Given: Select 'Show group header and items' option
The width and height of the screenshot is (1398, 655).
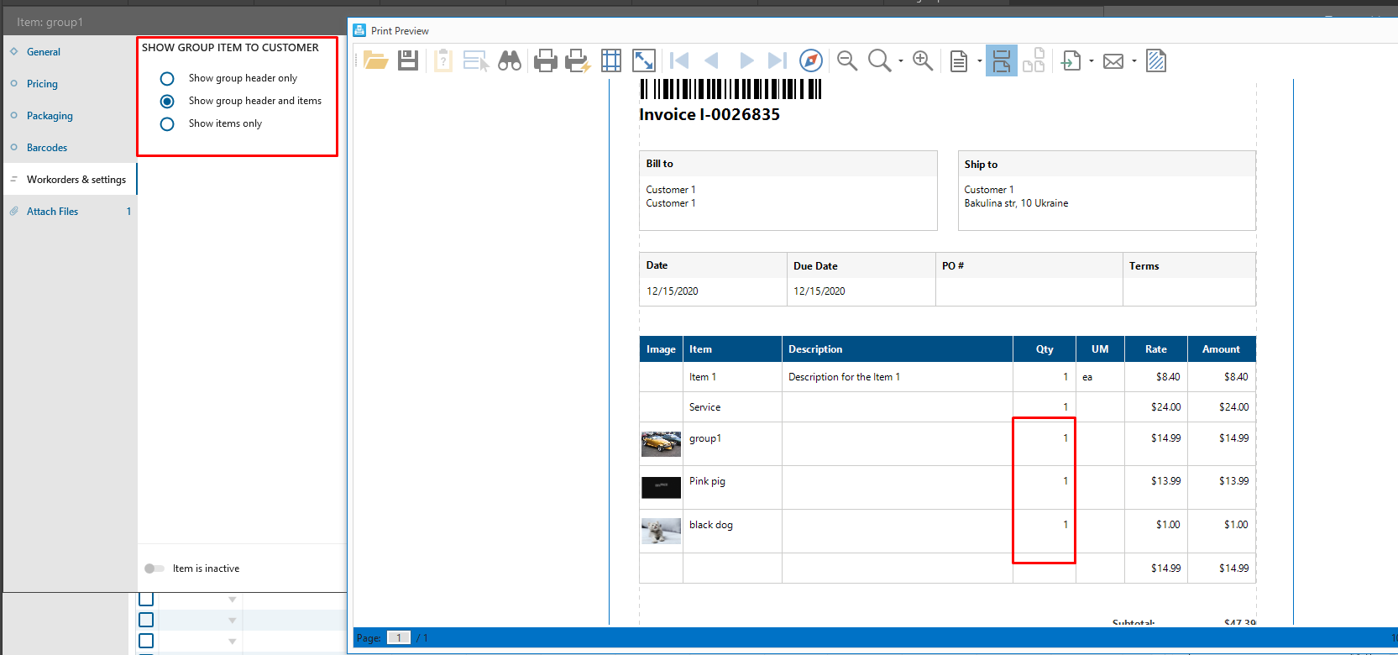Looking at the screenshot, I should 167,101.
